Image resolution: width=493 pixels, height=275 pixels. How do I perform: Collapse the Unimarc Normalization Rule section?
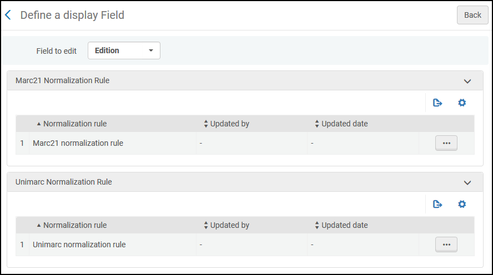coord(467,182)
